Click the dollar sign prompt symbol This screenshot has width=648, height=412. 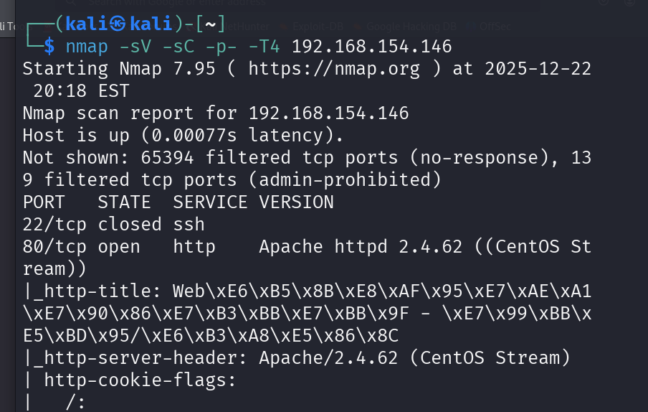pos(49,47)
